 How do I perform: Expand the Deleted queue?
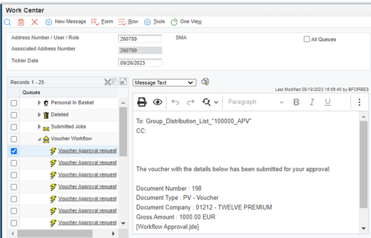(x=40, y=114)
